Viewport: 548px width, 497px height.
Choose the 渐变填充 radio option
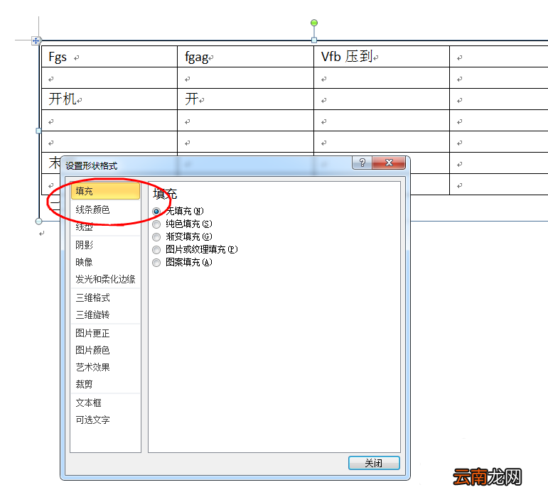coord(156,237)
